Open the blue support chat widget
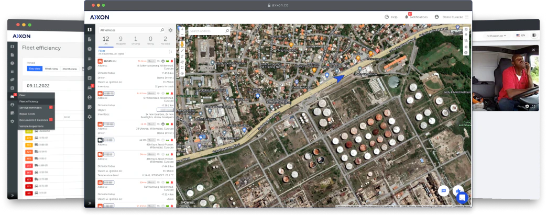Viewport: 547px width, 216px height. [462, 198]
